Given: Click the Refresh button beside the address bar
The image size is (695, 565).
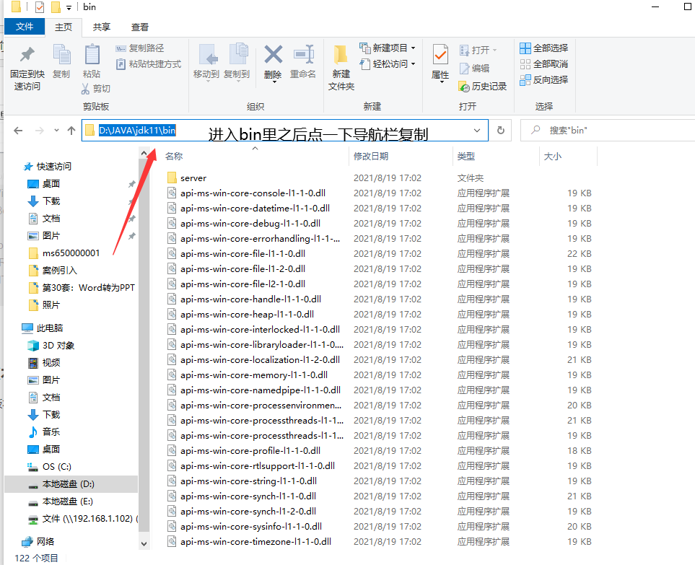Looking at the screenshot, I should pyautogui.click(x=500, y=131).
